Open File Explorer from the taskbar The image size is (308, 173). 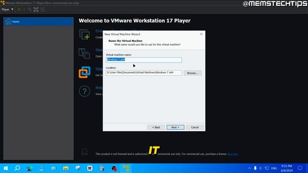click(x=65, y=168)
